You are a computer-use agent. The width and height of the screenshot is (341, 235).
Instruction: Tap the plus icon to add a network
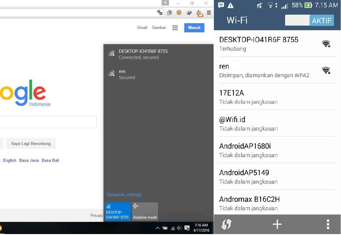277,224
